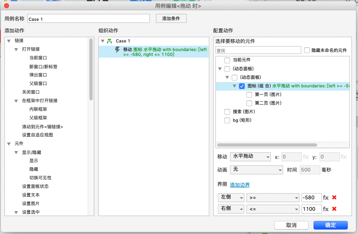
Task: Open the 动画 dropdown set to 无
Action: coord(257,170)
